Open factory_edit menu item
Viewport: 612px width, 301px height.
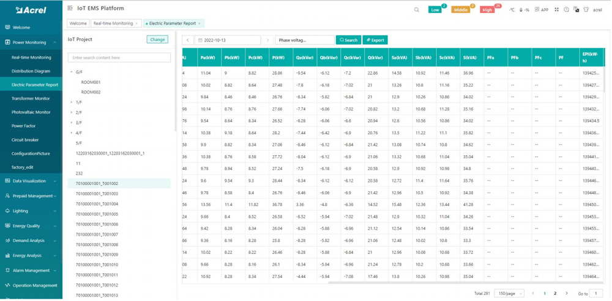(31, 167)
